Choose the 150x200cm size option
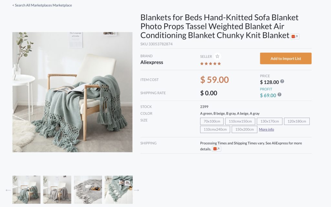 pos(244,129)
